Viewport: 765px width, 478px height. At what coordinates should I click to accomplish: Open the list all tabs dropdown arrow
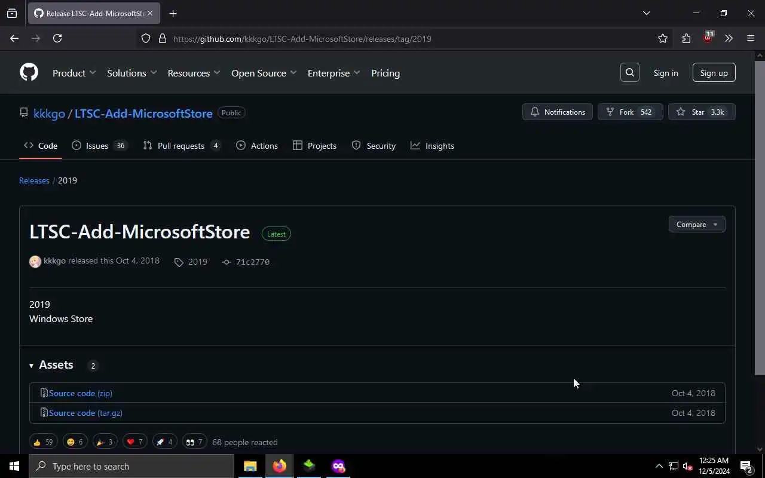click(x=646, y=13)
